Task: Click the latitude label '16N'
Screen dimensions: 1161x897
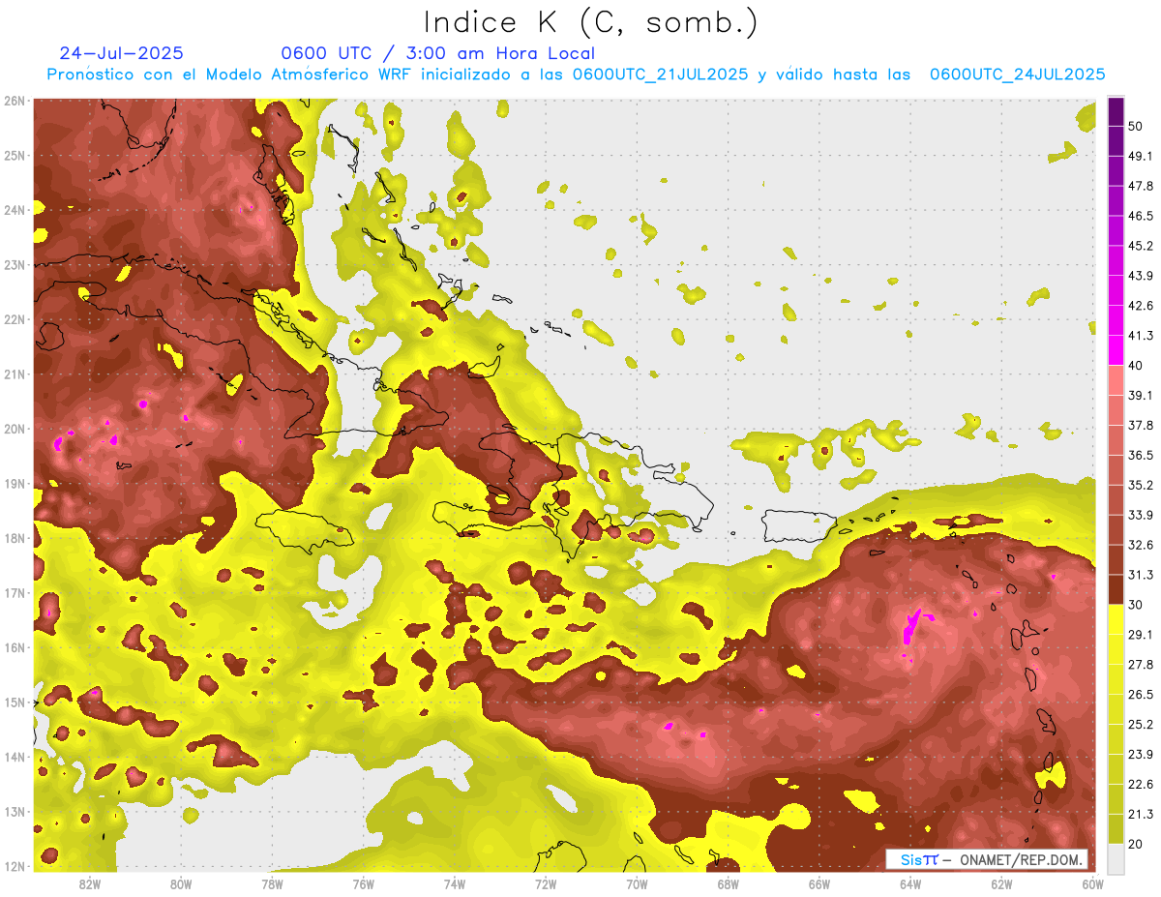Action: [15, 647]
